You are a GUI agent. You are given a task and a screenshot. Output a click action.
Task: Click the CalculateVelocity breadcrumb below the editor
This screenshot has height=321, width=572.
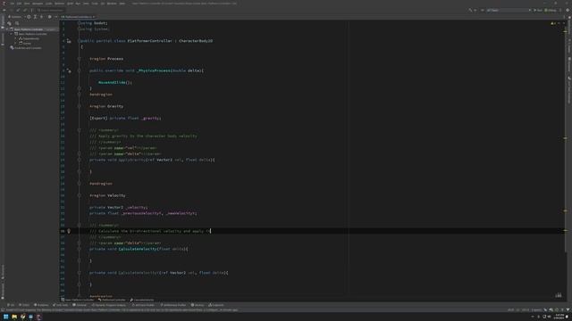click(142, 300)
